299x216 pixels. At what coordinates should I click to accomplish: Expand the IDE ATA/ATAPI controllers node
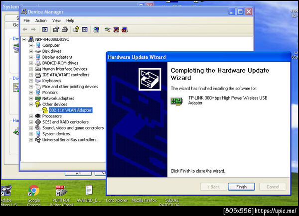31,75
